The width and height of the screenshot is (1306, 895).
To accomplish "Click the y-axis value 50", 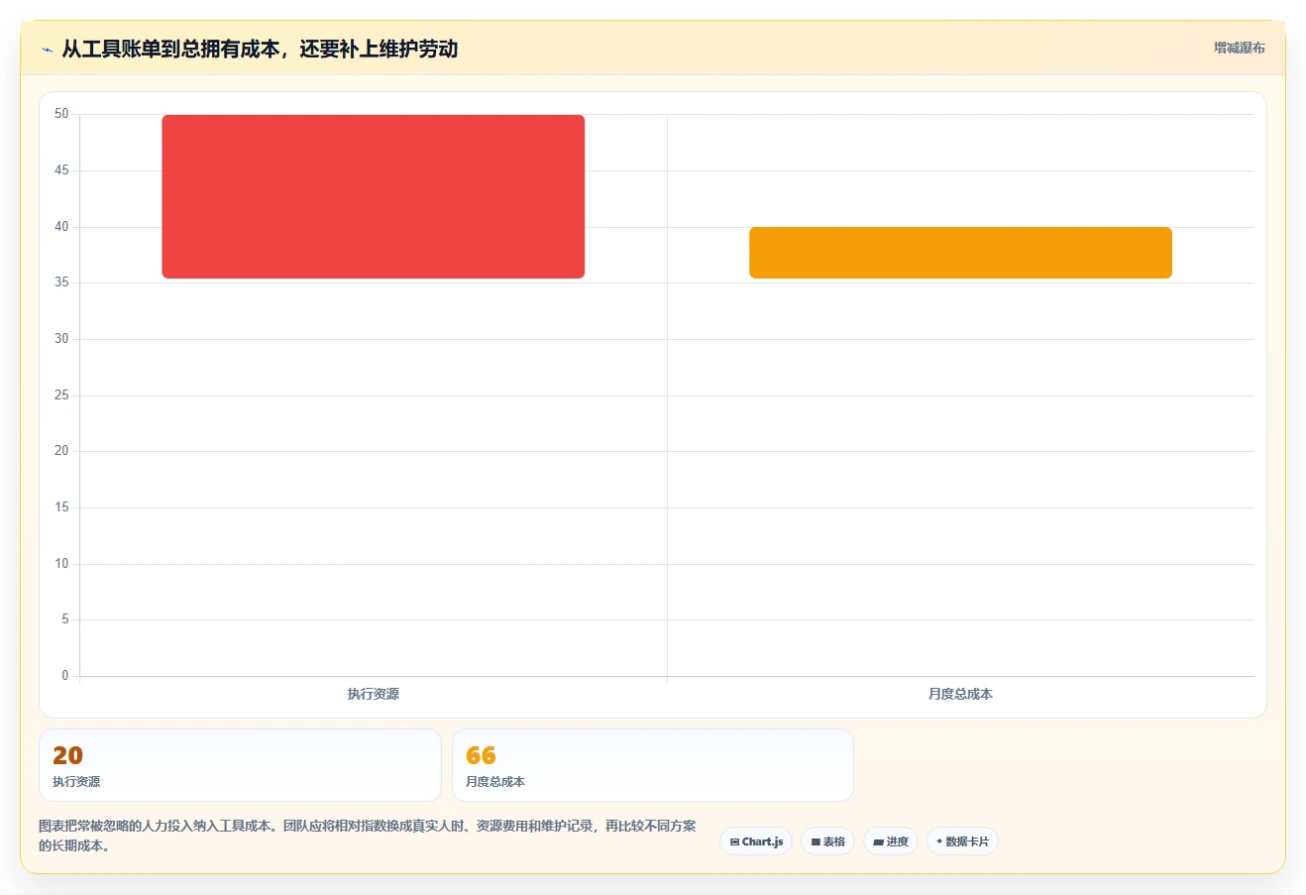I will [62, 114].
